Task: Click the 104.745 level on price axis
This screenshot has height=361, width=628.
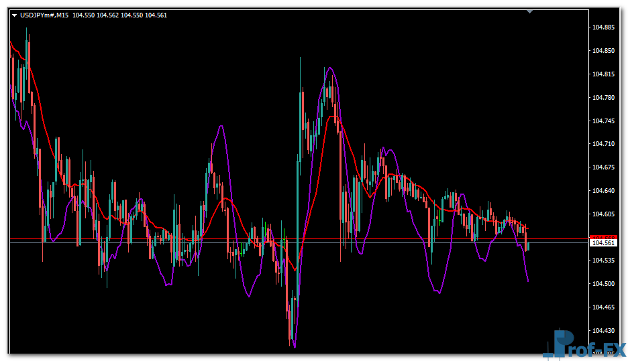Action: click(603, 121)
